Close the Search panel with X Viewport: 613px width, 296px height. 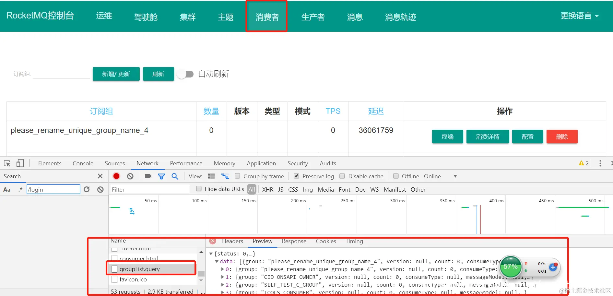pos(100,176)
